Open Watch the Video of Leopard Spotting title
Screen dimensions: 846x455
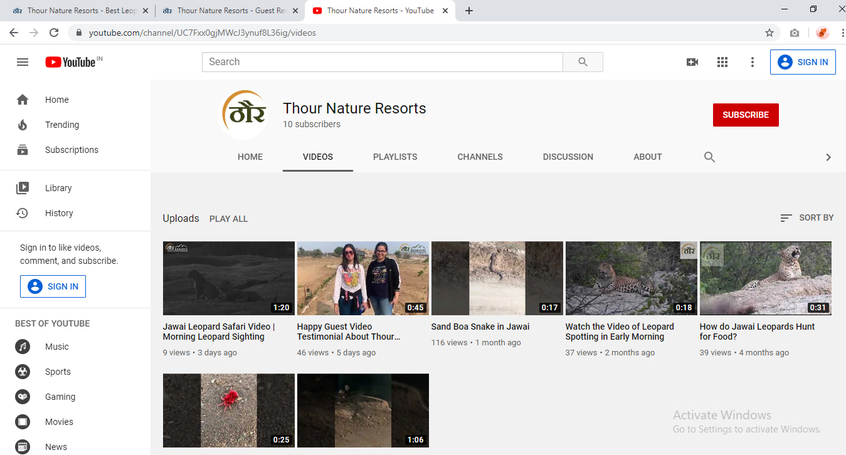tap(620, 332)
